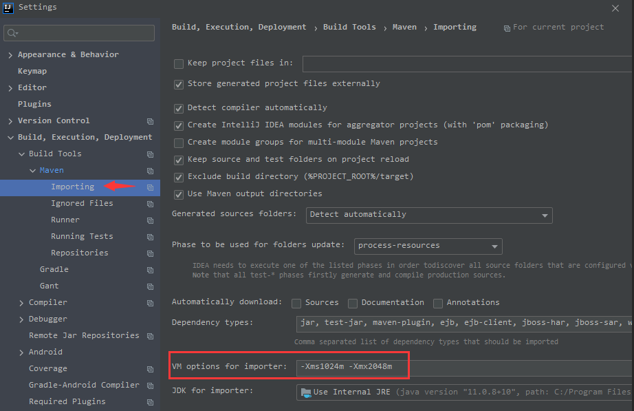This screenshot has height=411, width=634.
Task: Click the per-project icon beside Gant
Action: pos(150,286)
